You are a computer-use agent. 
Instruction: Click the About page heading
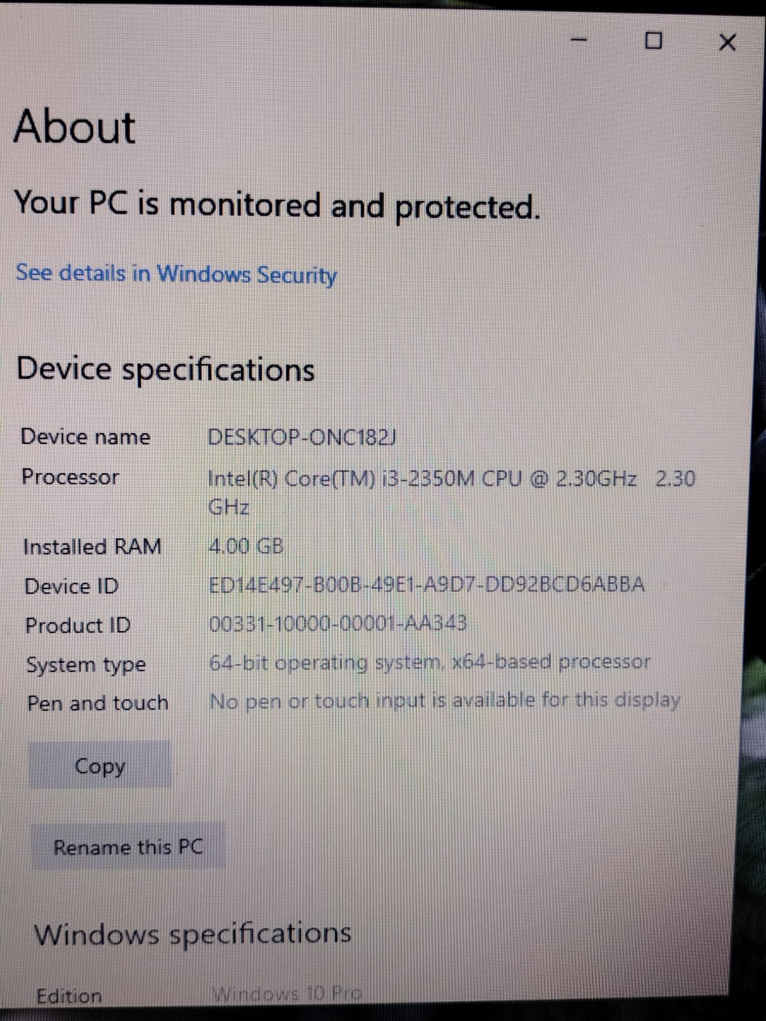pos(75,126)
